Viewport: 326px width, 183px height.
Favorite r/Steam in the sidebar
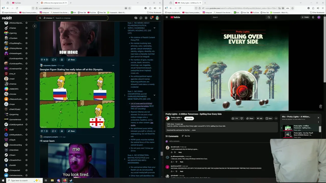point(26,155)
